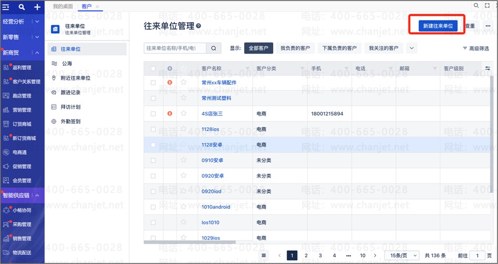The image size is (498, 264).
Task: Check the box for 常州xx车辆配件 row
Action: click(x=153, y=83)
